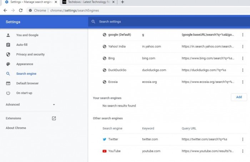Click the Advanced dropdown arrow

tap(54, 105)
